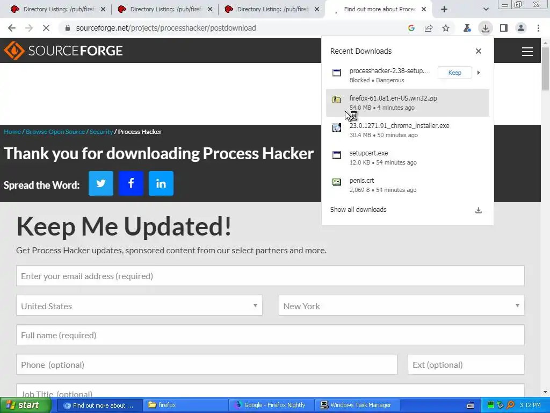This screenshot has width=550, height=413.
Task: Close the second Directory Listing tab
Action: coord(210,10)
